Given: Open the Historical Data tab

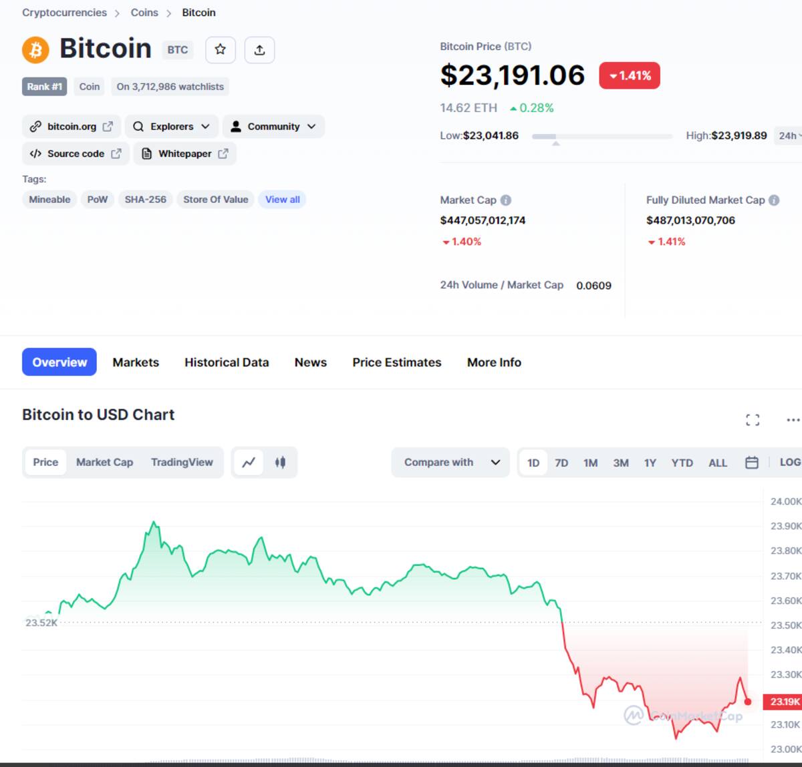Looking at the screenshot, I should click(x=227, y=362).
